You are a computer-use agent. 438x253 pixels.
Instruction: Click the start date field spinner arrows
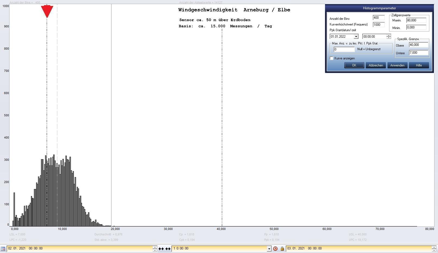tap(155, 248)
